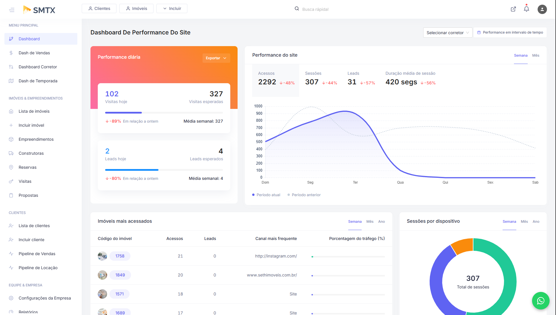Click the hamburger menu icon
Screen dimensions: 556x315
coord(12,10)
